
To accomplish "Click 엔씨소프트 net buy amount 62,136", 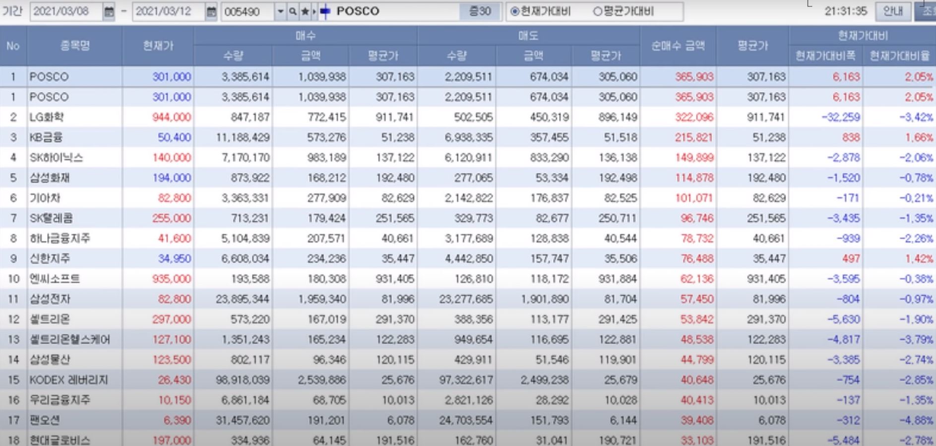I will pyautogui.click(x=696, y=279).
